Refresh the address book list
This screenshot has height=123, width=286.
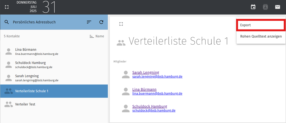101,22
